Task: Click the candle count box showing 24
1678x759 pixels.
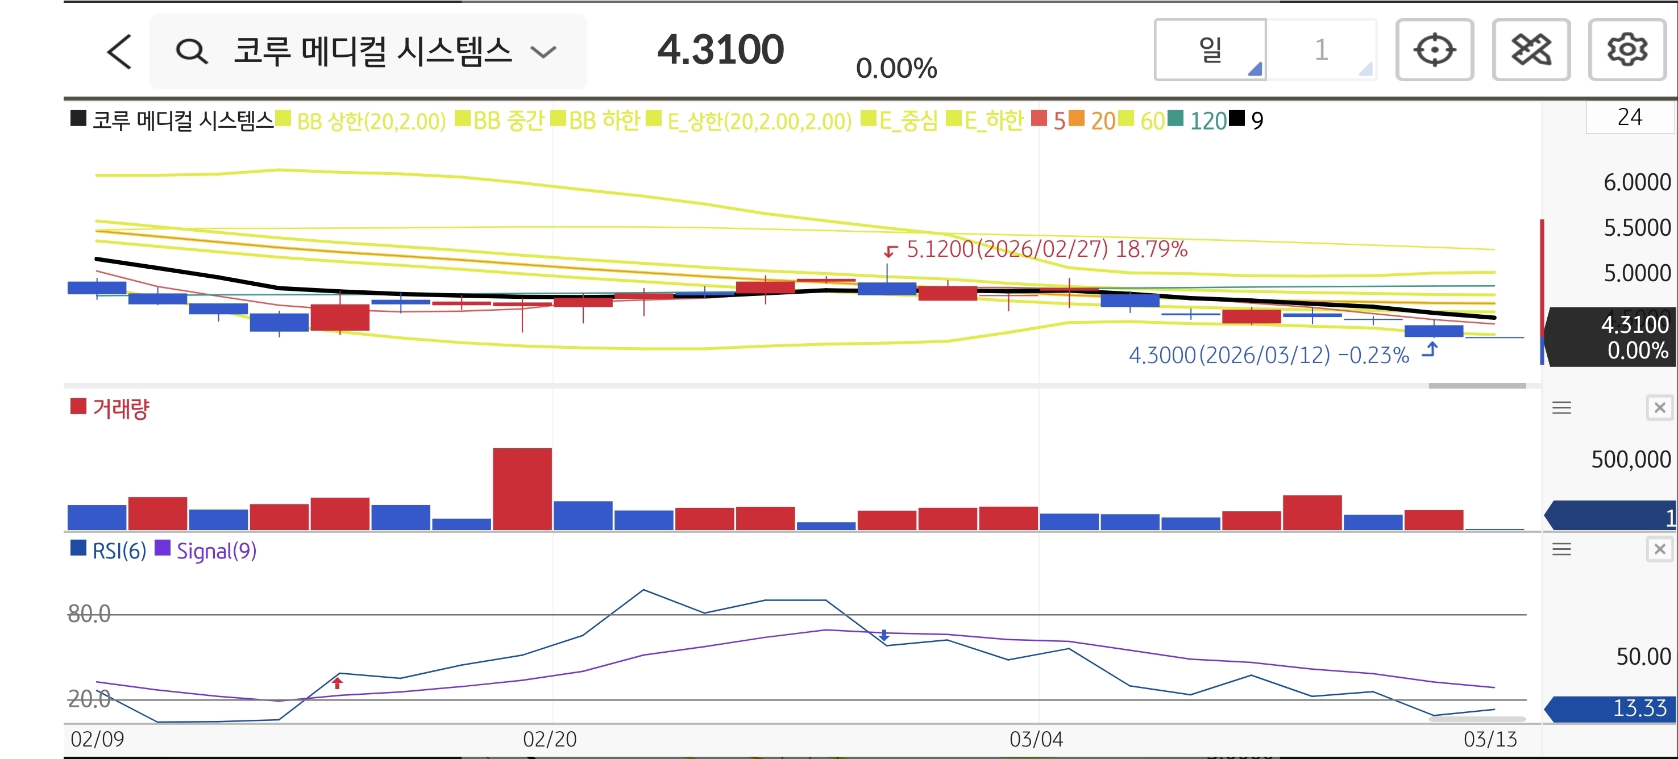Action: [1629, 118]
